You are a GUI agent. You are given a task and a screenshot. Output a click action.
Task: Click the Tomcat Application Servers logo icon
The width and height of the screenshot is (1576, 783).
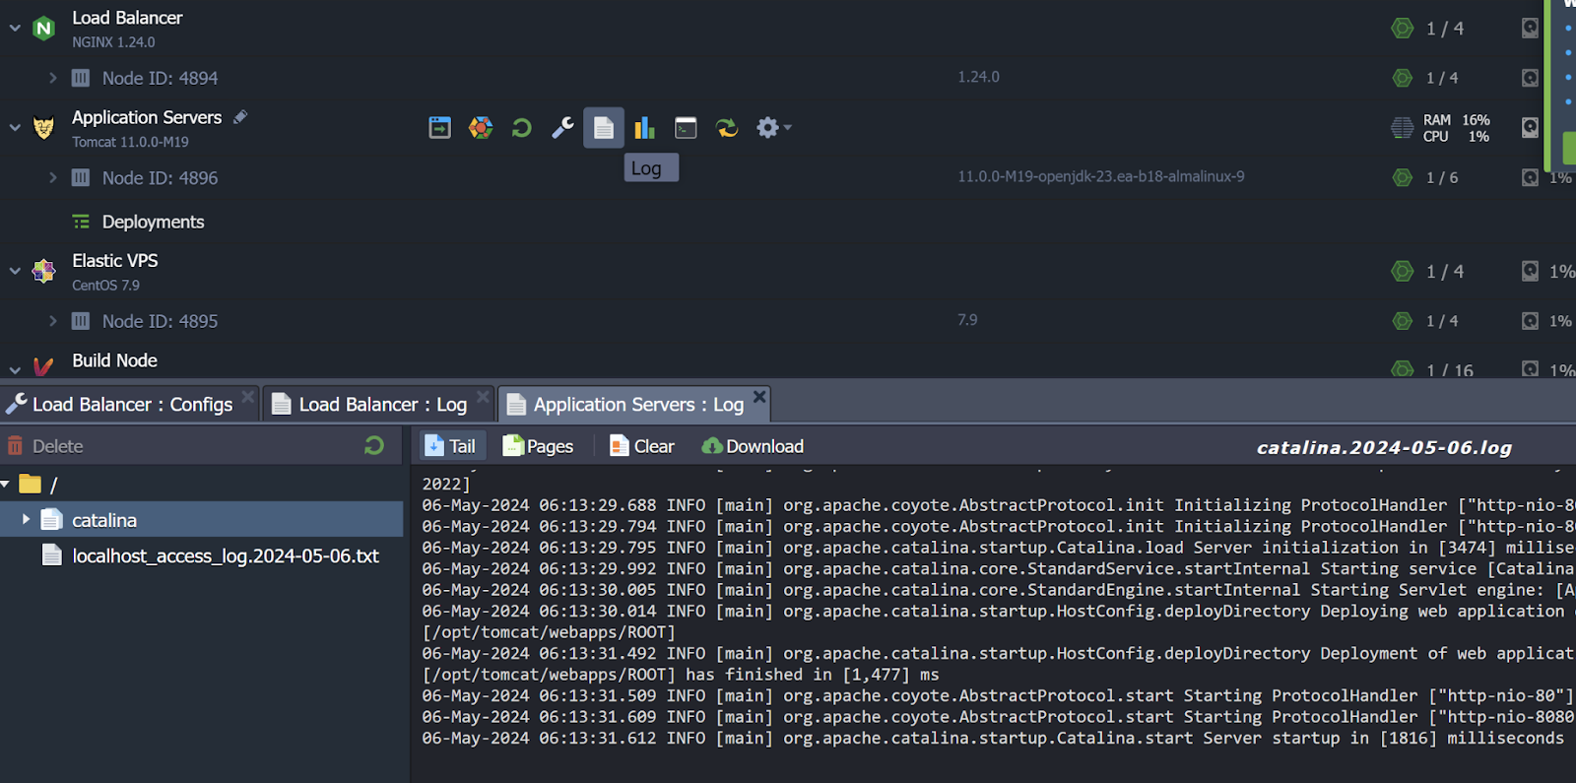click(43, 128)
